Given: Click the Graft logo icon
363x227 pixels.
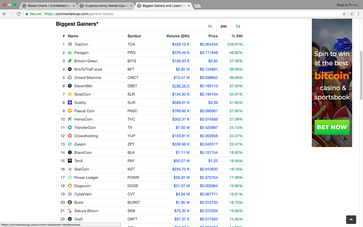Looking at the screenshot, I should click(70, 219).
